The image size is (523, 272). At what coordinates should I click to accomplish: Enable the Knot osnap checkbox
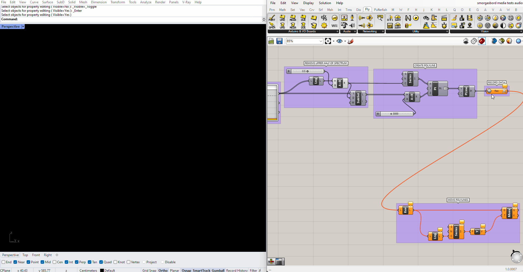tap(115, 262)
